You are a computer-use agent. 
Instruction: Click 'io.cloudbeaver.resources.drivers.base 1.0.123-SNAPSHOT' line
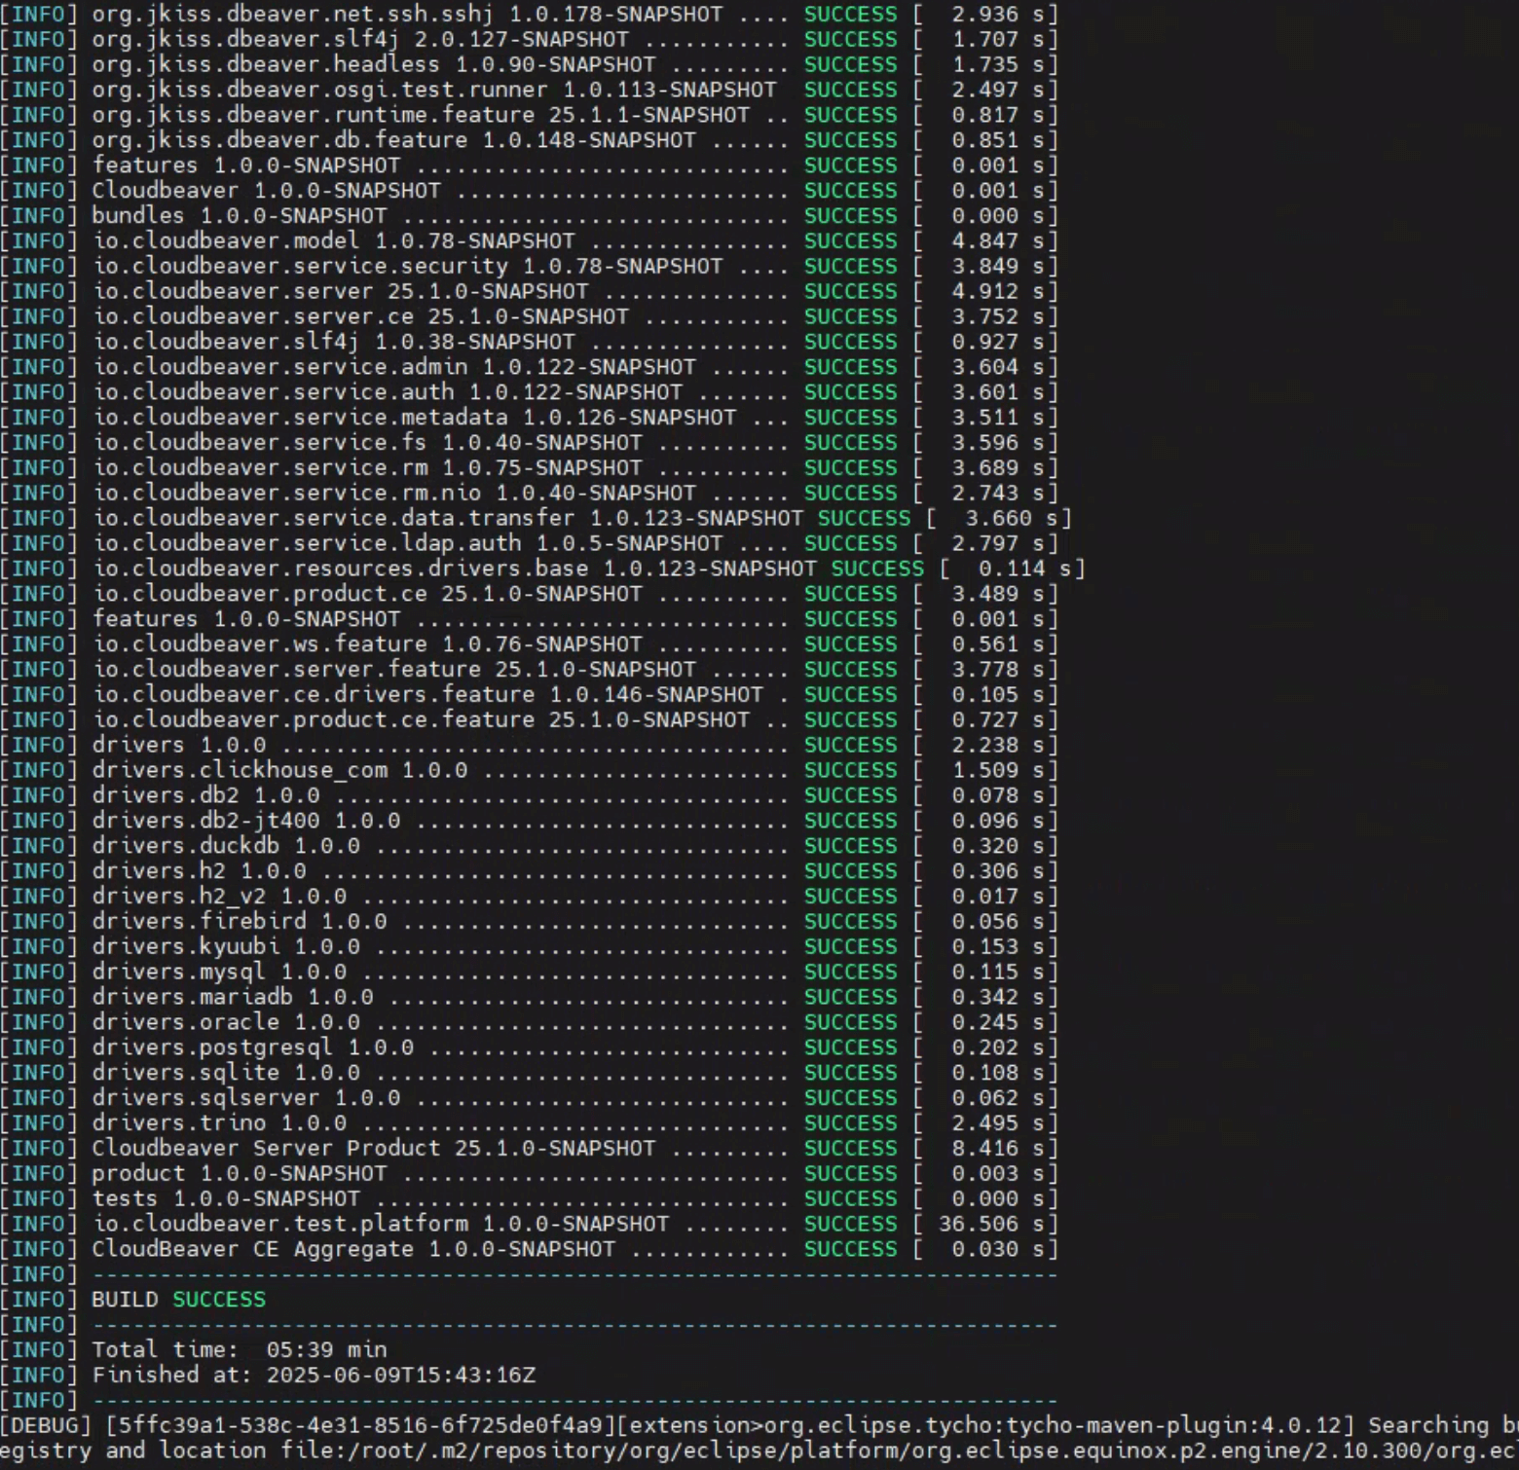pos(542,569)
